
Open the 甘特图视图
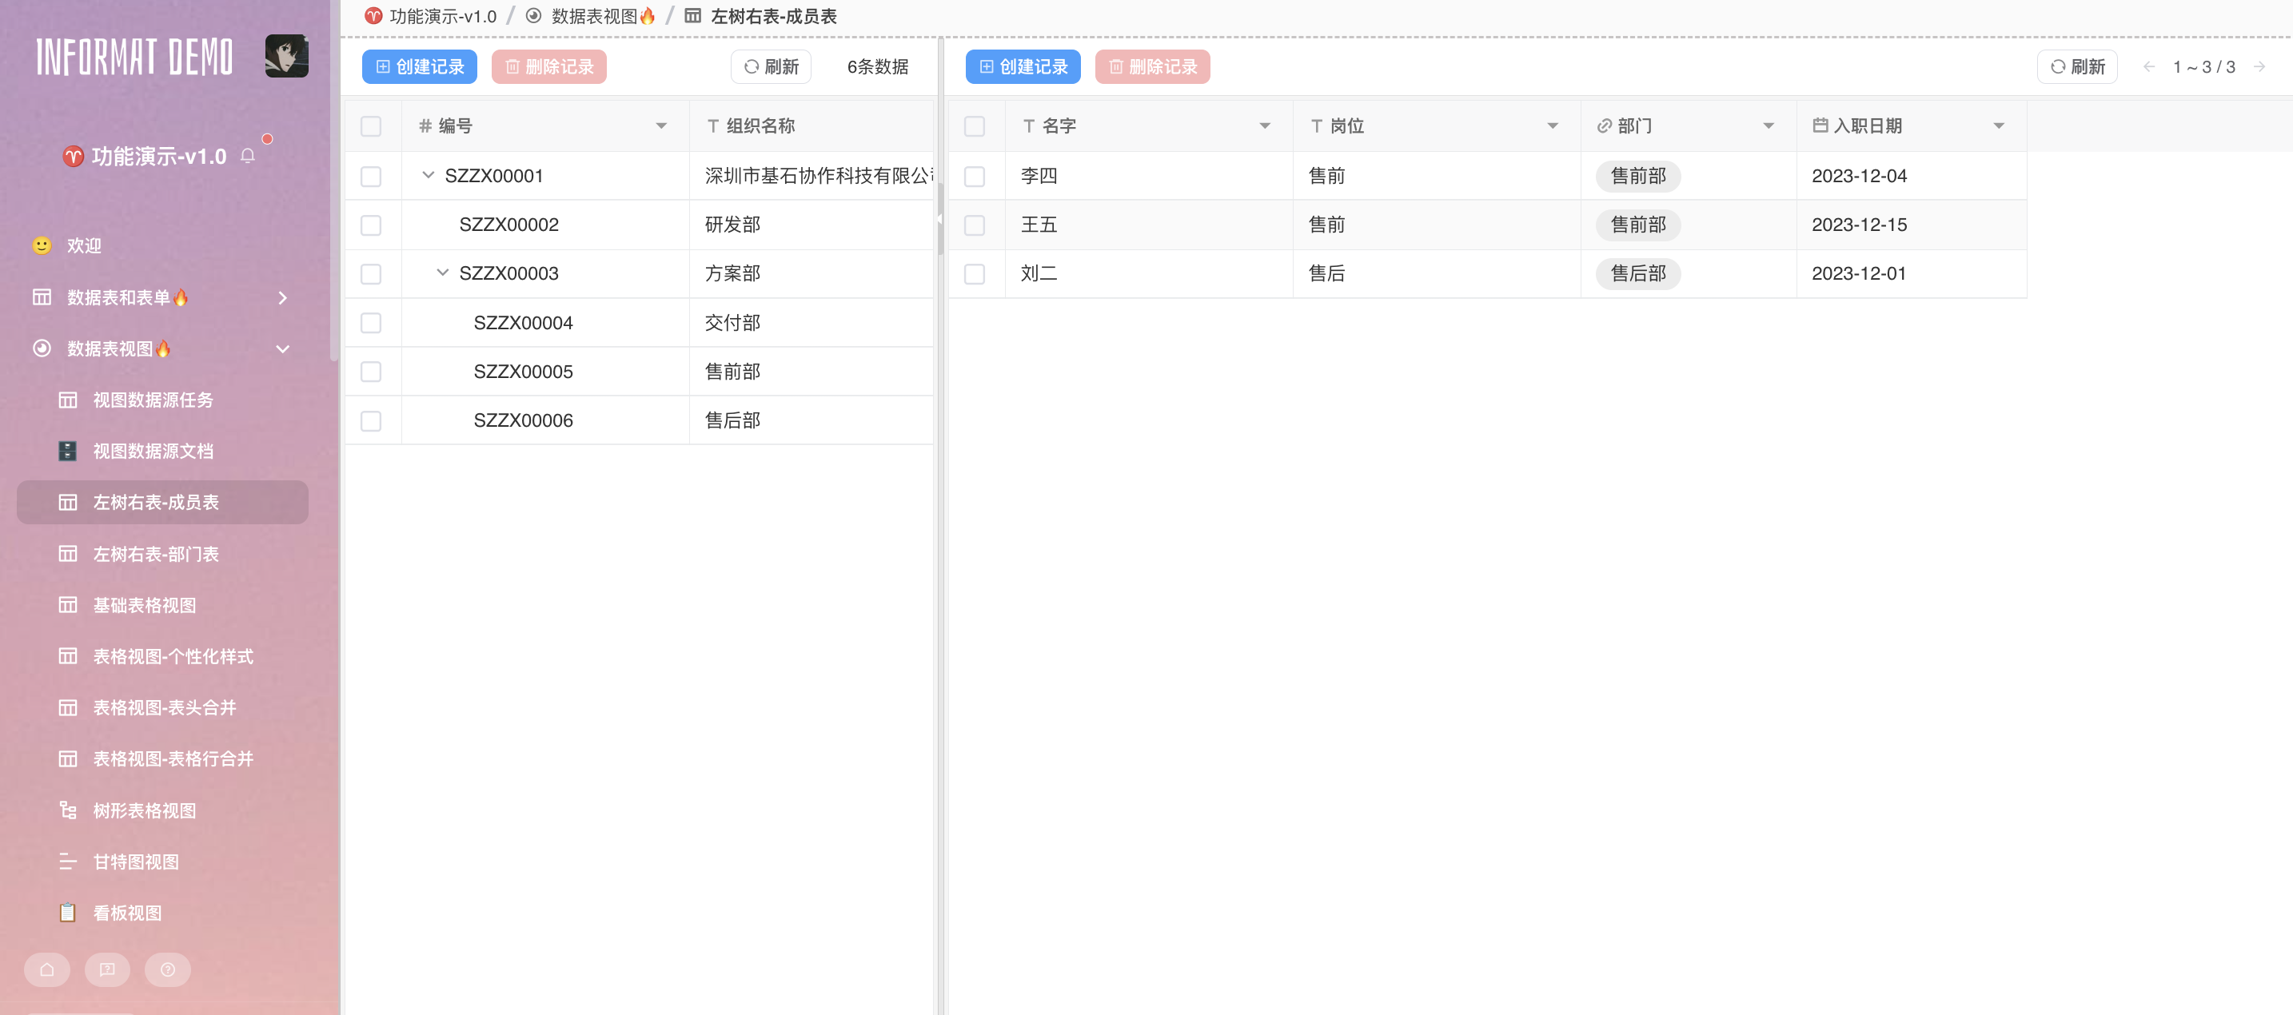[134, 861]
